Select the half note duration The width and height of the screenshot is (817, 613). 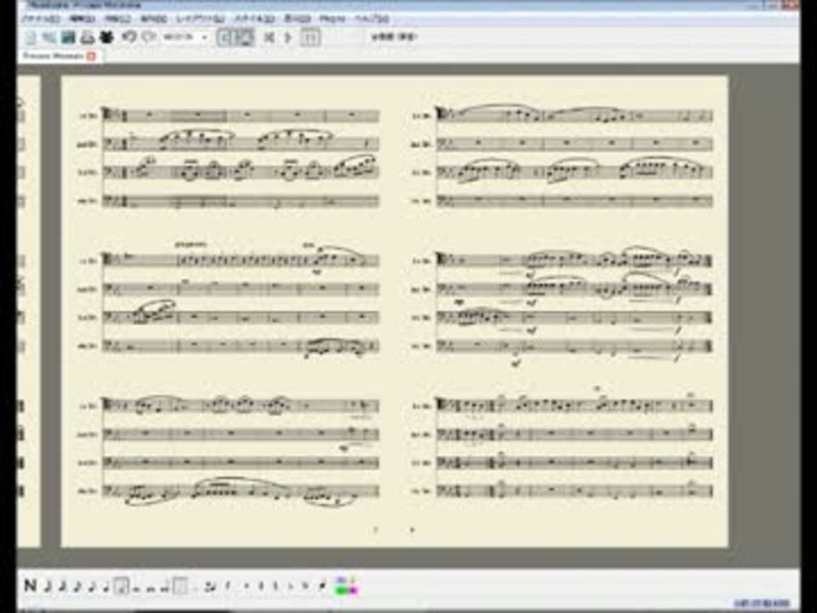pyautogui.click(x=122, y=587)
